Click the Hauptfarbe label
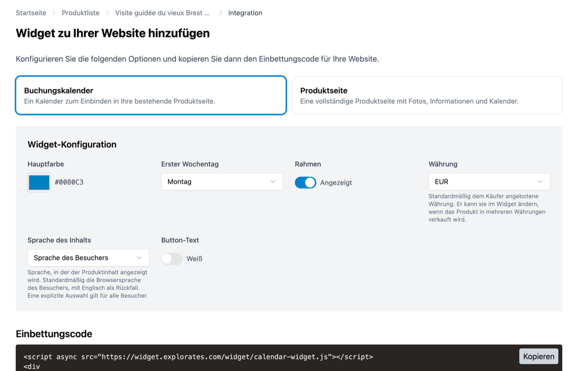 click(x=46, y=164)
